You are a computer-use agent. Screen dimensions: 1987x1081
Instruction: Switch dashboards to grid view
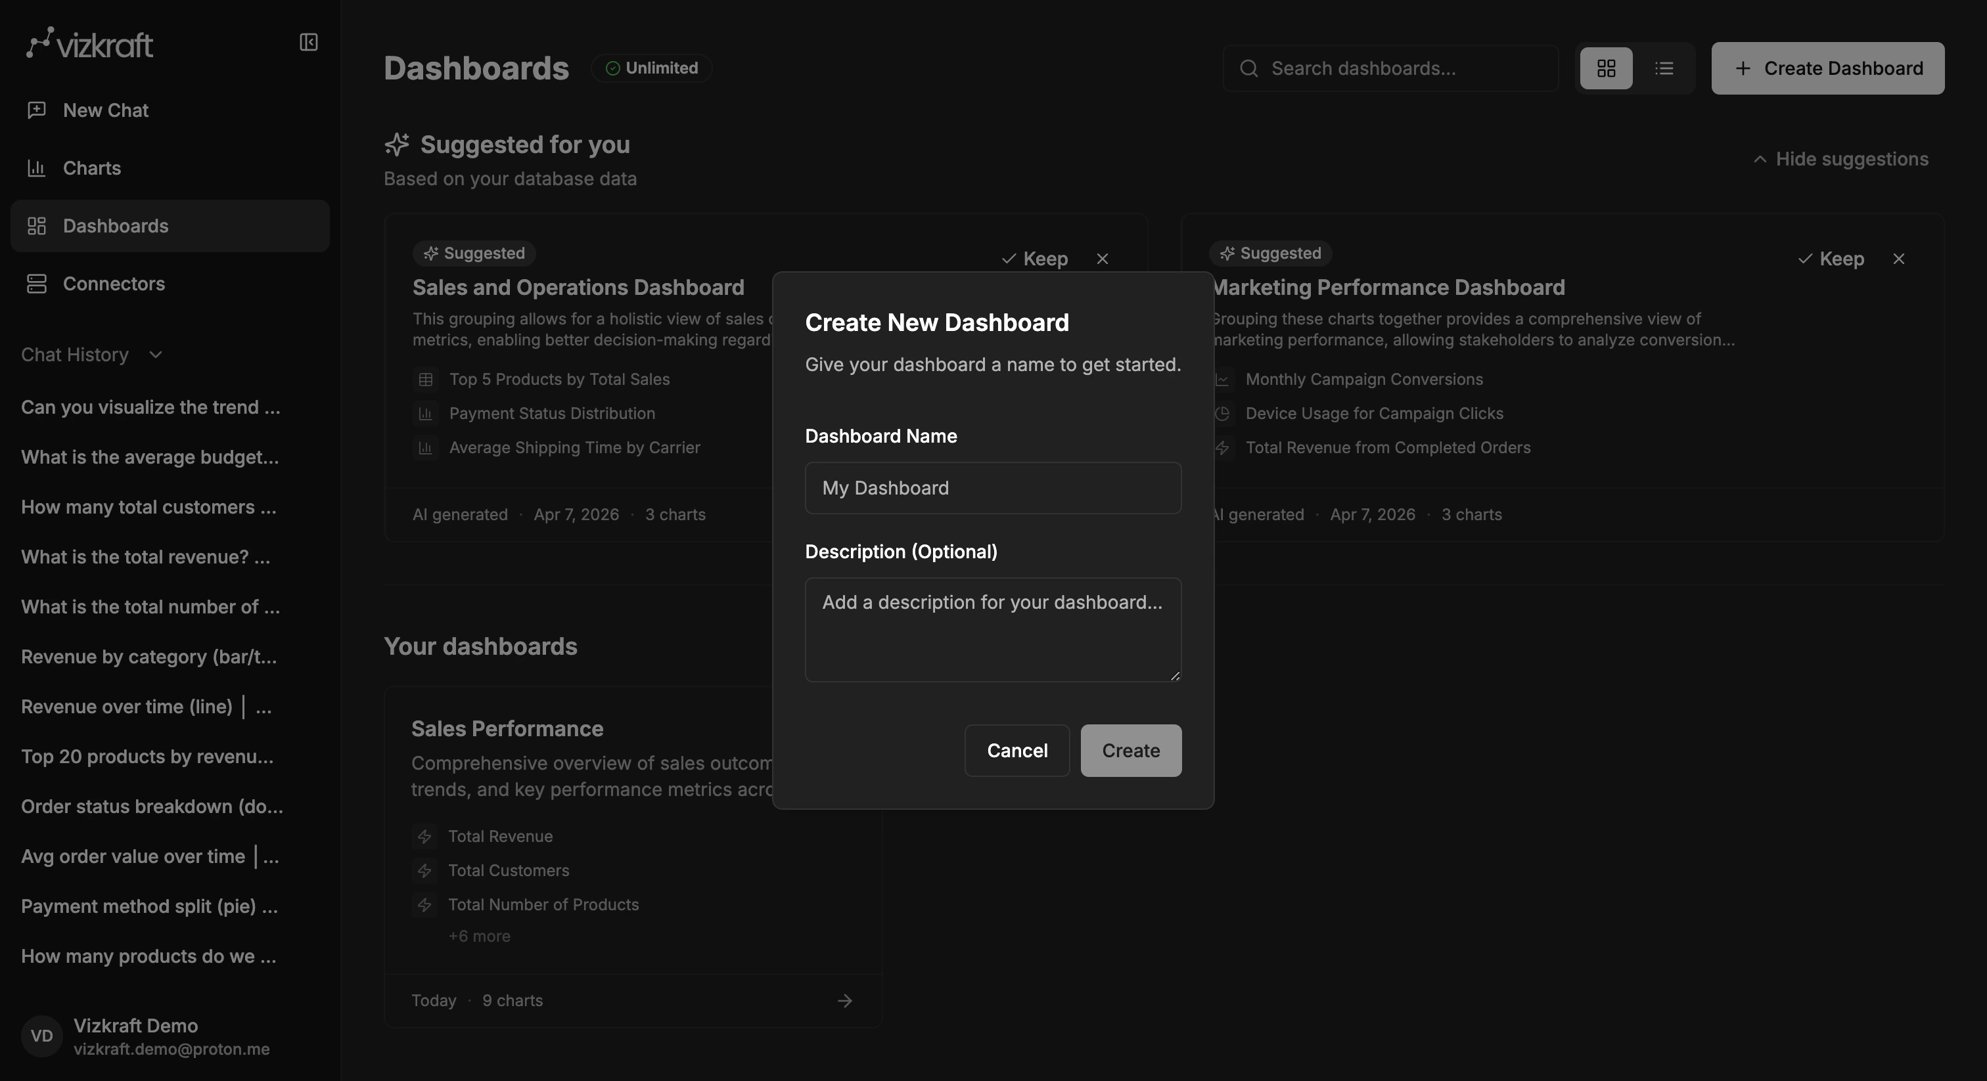click(x=1605, y=68)
